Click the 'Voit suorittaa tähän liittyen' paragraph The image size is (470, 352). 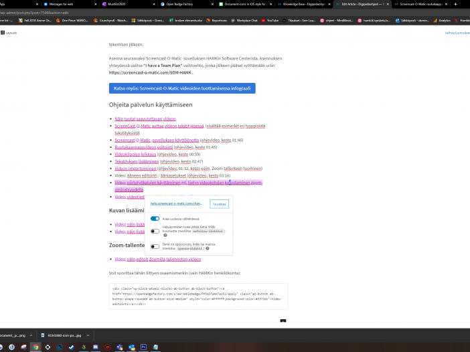(175, 273)
